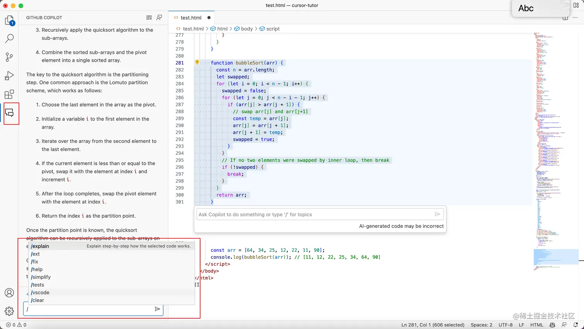Screen dimensions: 584x329
Task: Click the lightbulb code action on line 281
Action: pos(197,63)
